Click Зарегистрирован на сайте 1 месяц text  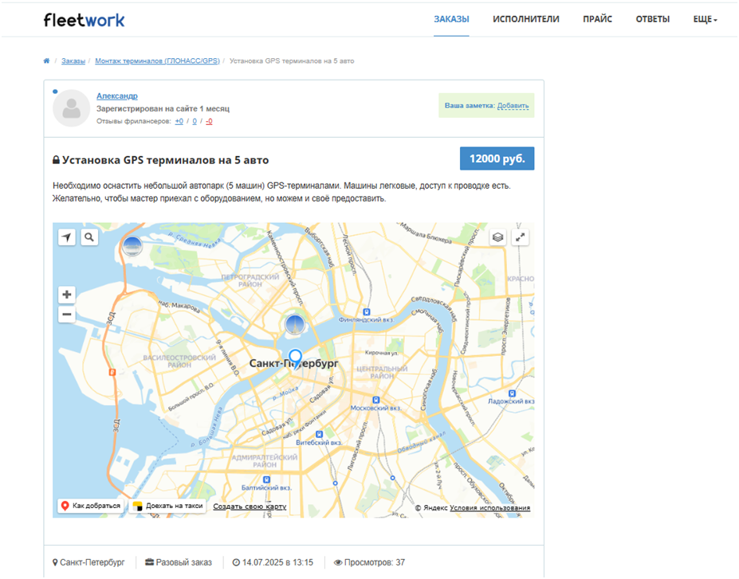tap(163, 108)
